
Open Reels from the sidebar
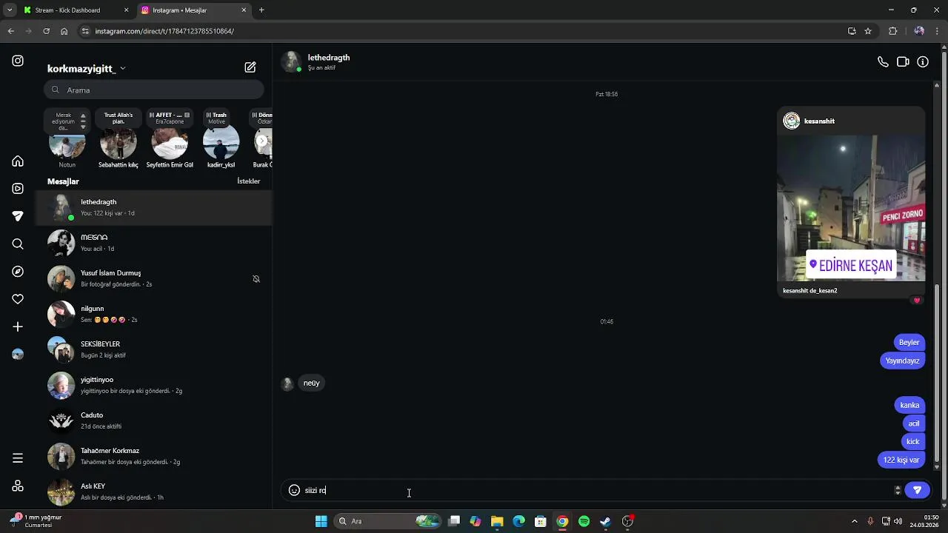tap(18, 189)
